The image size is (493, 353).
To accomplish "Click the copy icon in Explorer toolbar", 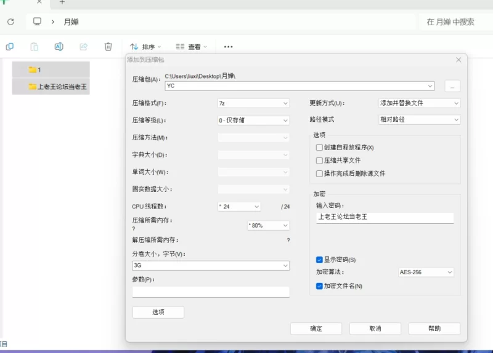I will coord(10,47).
